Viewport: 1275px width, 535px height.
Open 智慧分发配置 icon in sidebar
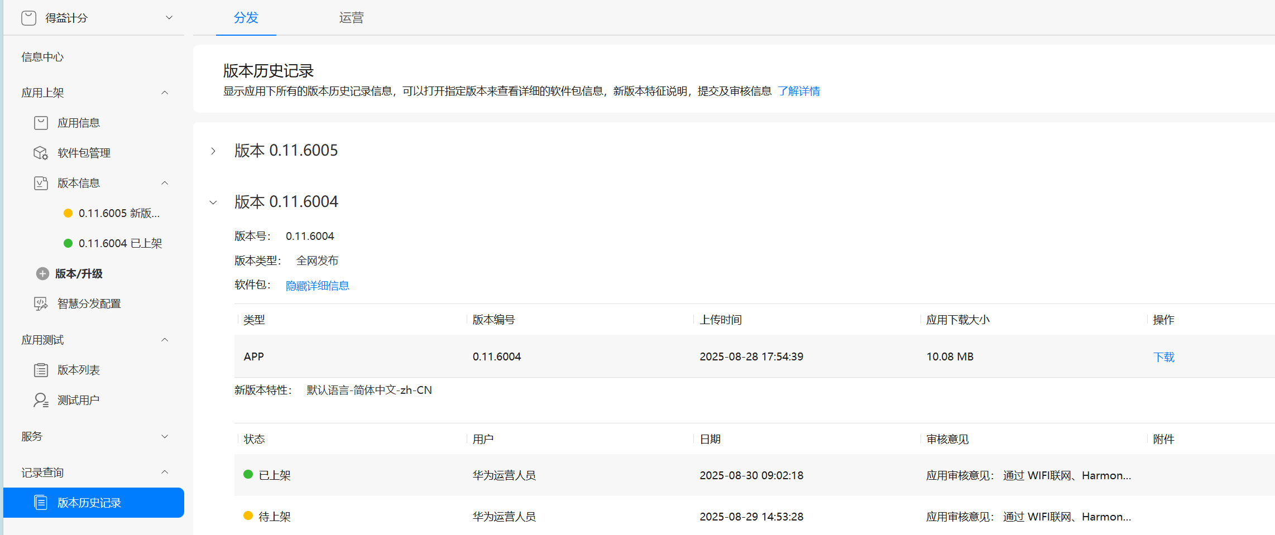coord(41,303)
